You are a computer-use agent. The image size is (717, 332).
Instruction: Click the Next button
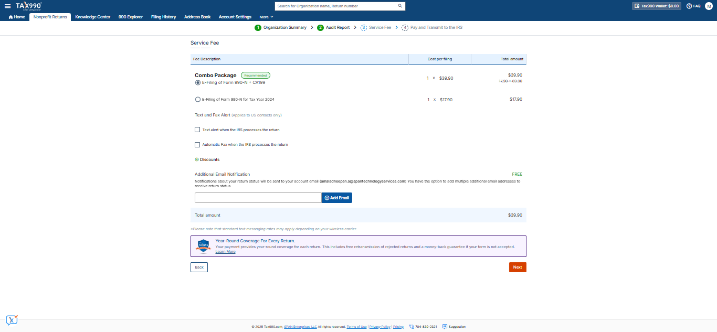tap(518, 267)
